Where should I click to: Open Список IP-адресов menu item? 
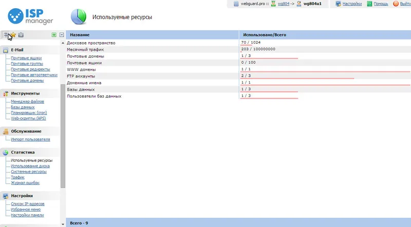click(x=28, y=204)
